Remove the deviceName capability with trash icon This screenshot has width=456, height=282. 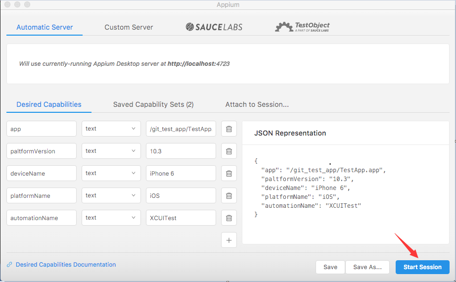pyautogui.click(x=228, y=173)
